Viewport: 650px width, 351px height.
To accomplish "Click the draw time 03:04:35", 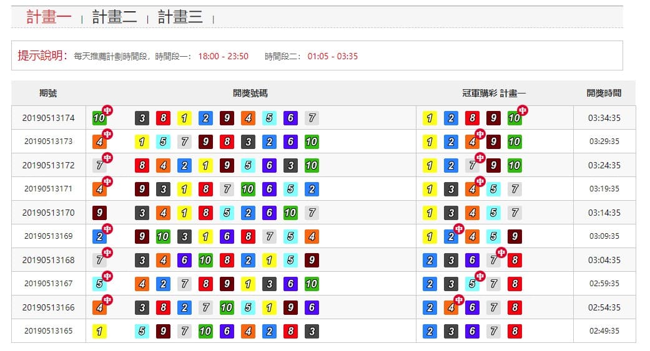I will point(604,261).
